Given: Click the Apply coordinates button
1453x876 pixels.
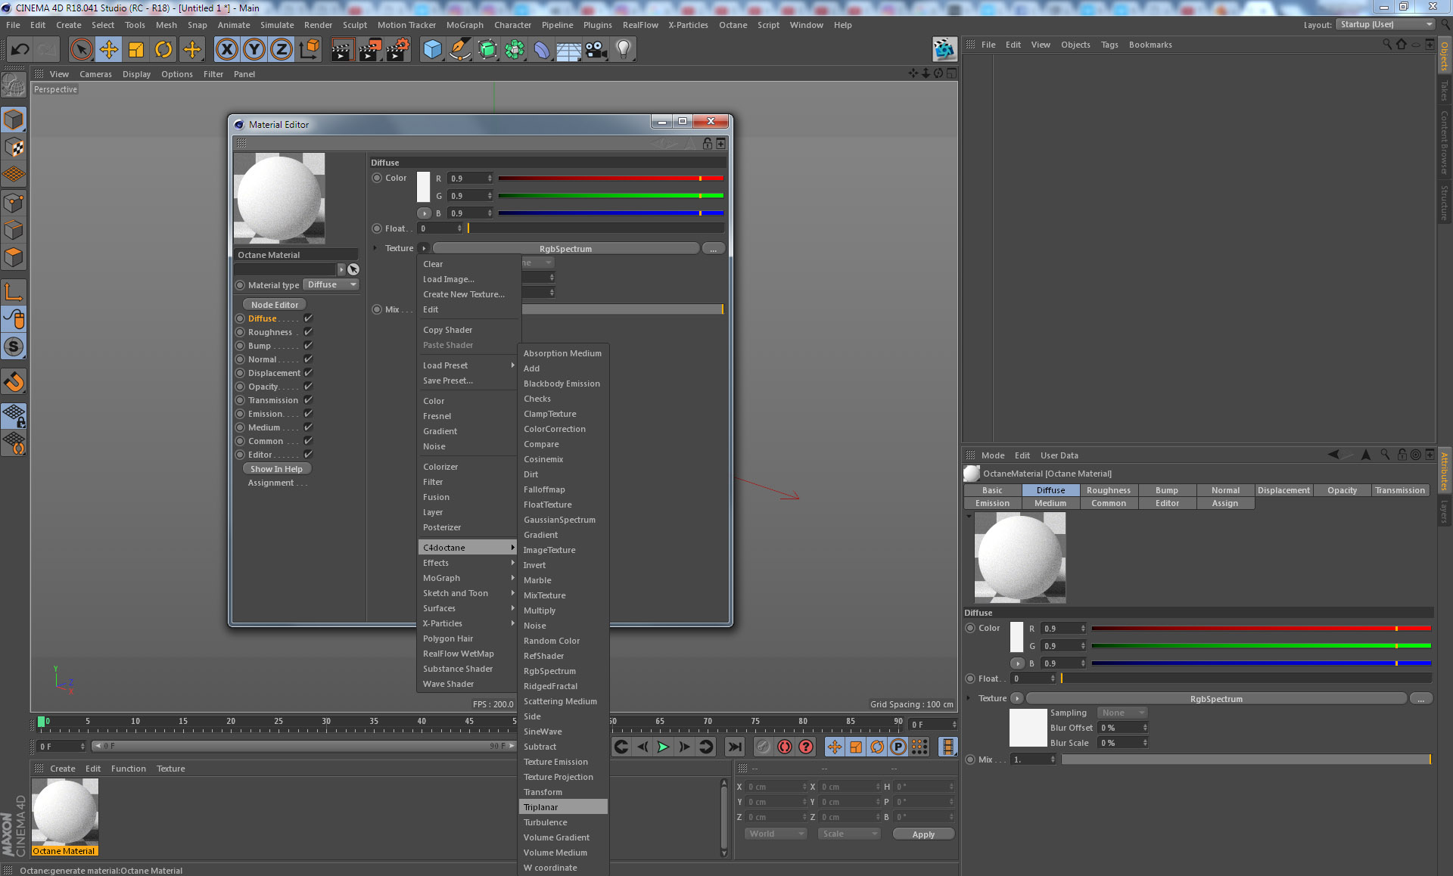Looking at the screenshot, I should (923, 834).
